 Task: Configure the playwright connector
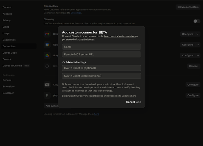coord(193,95)
